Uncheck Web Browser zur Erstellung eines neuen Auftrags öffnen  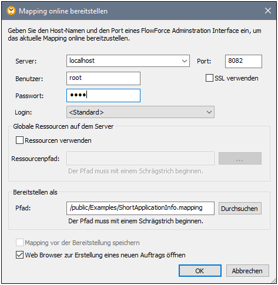coord(19,255)
